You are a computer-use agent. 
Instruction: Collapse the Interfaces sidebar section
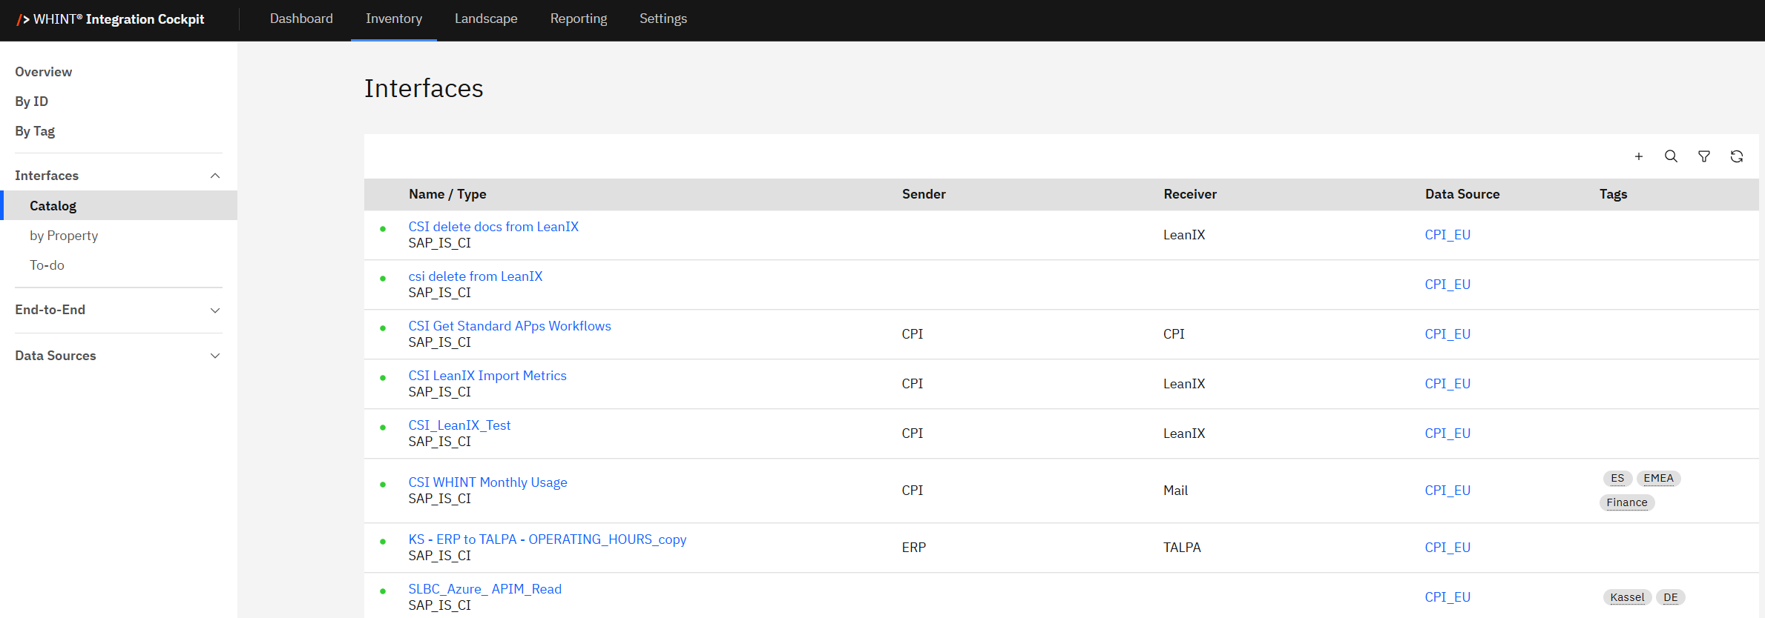[x=215, y=176]
